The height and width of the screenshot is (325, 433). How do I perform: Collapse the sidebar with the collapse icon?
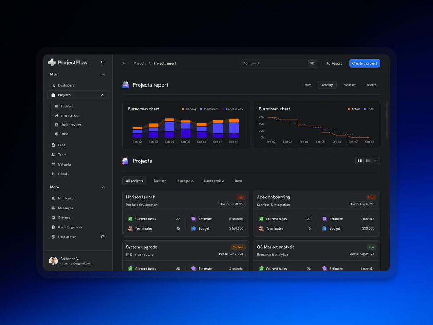pos(103,62)
